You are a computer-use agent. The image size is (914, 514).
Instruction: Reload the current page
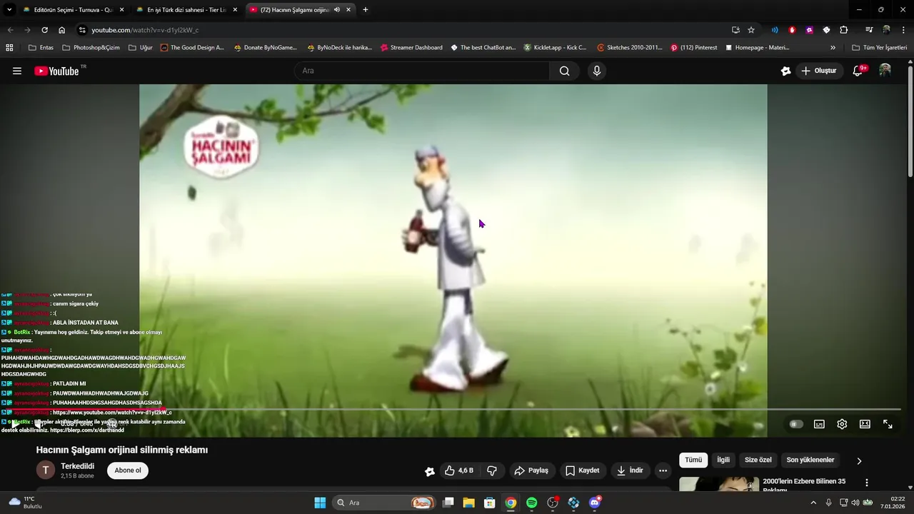click(x=44, y=30)
